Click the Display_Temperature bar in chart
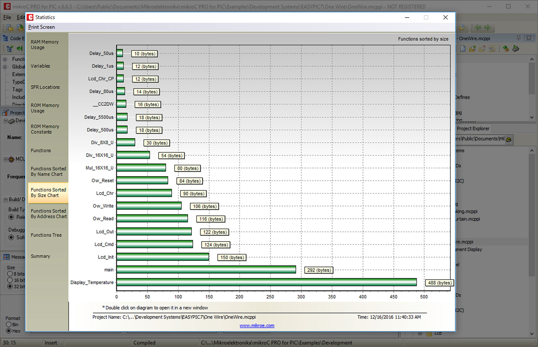 (267, 282)
